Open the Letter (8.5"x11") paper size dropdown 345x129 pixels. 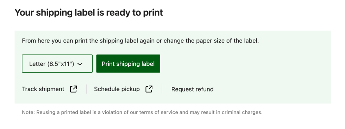click(x=57, y=63)
